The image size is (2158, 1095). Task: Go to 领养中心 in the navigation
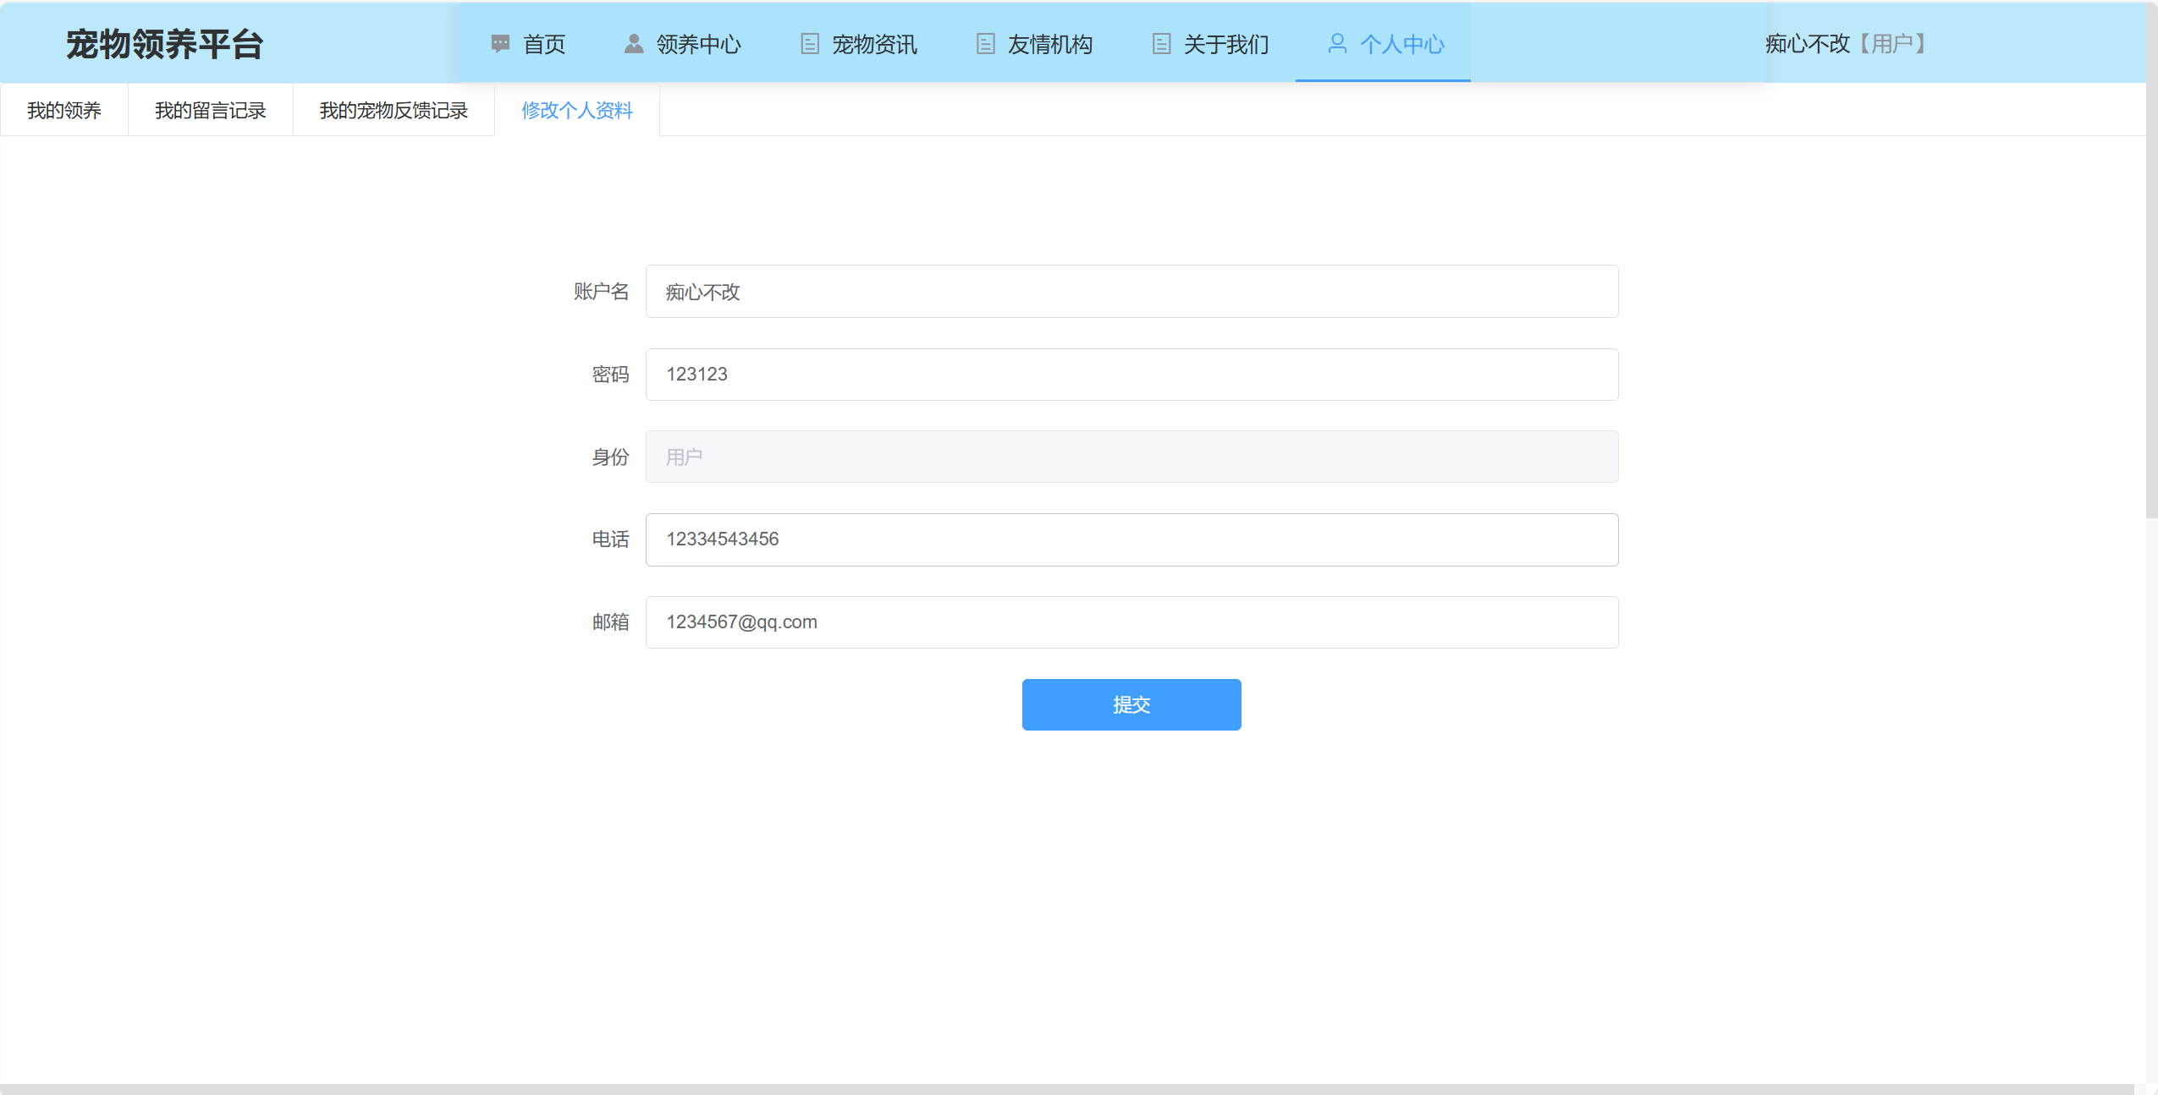[x=698, y=44]
